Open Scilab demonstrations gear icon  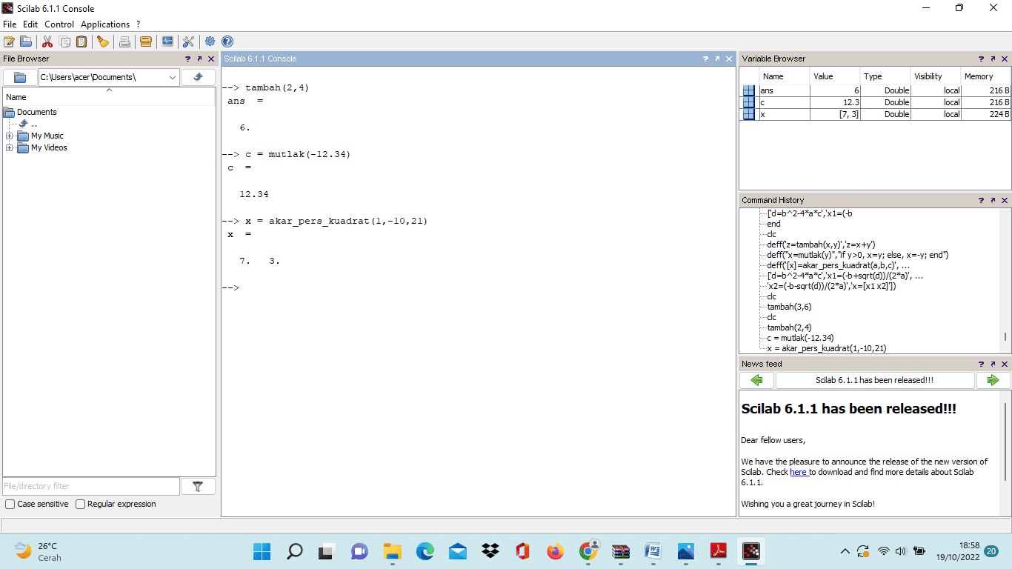pyautogui.click(x=210, y=41)
